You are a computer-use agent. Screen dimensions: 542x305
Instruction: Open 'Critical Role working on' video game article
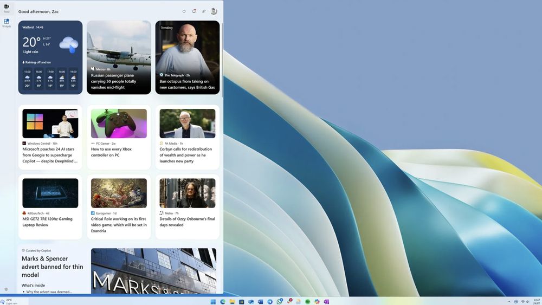click(x=119, y=224)
